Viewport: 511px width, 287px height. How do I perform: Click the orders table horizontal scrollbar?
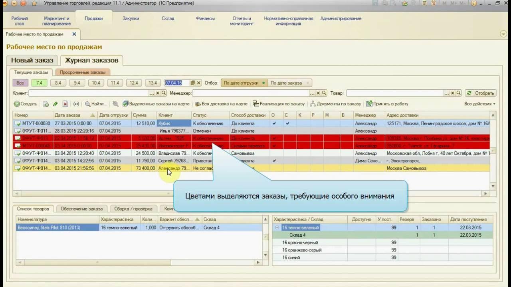(x=252, y=194)
